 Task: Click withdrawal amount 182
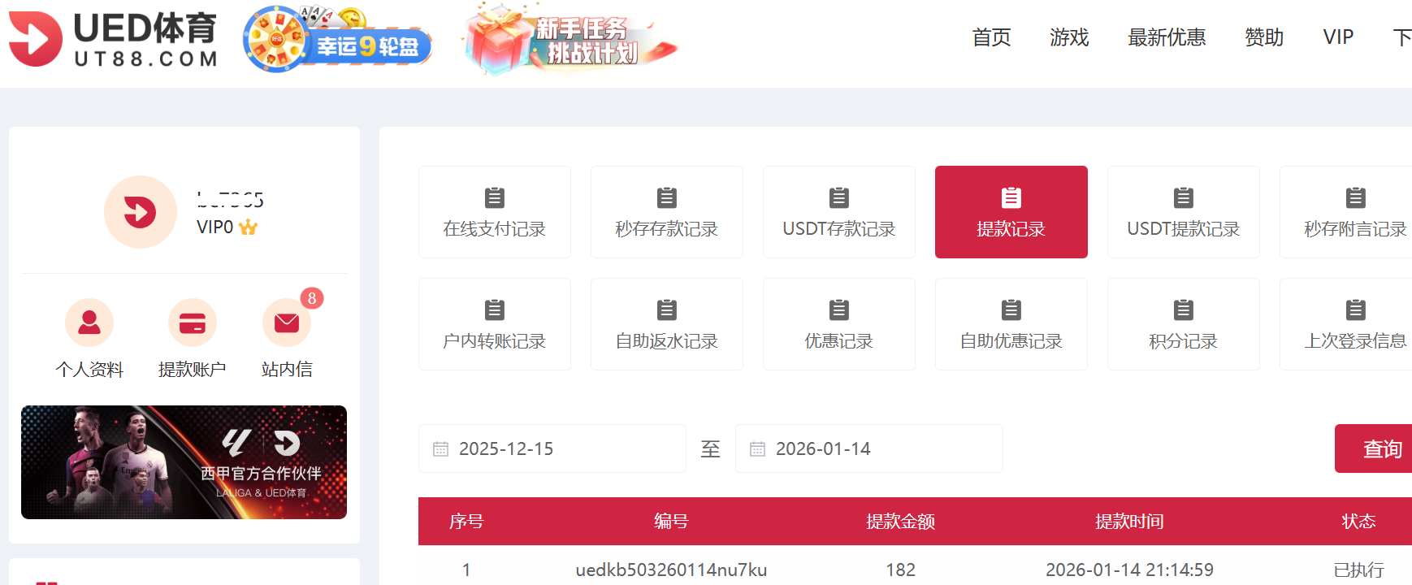[x=900, y=570]
